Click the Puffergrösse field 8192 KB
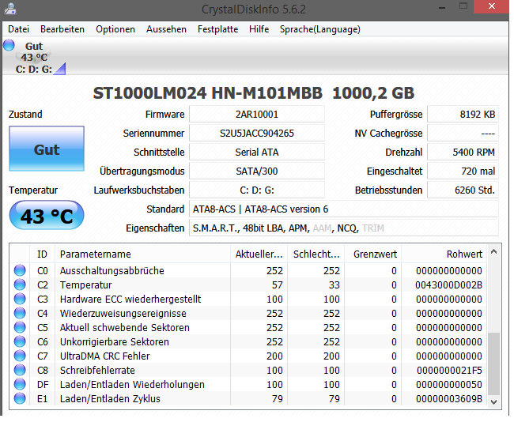This screenshot has width=514, height=422. click(x=463, y=115)
